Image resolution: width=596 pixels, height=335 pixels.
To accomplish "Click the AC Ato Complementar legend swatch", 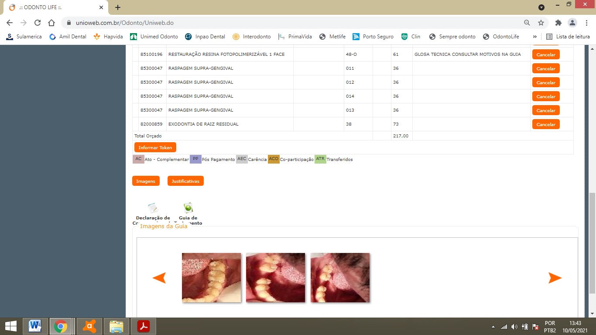I will click(138, 159).
